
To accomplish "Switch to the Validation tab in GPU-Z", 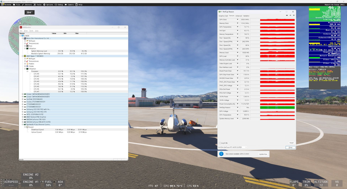I will (x=246, y=16).
